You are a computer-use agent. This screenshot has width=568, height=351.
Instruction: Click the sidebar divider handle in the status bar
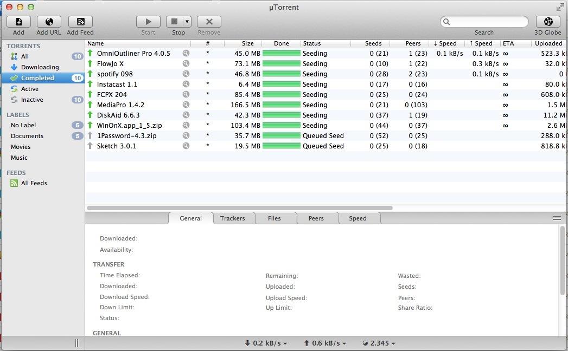tap(77, 343)
